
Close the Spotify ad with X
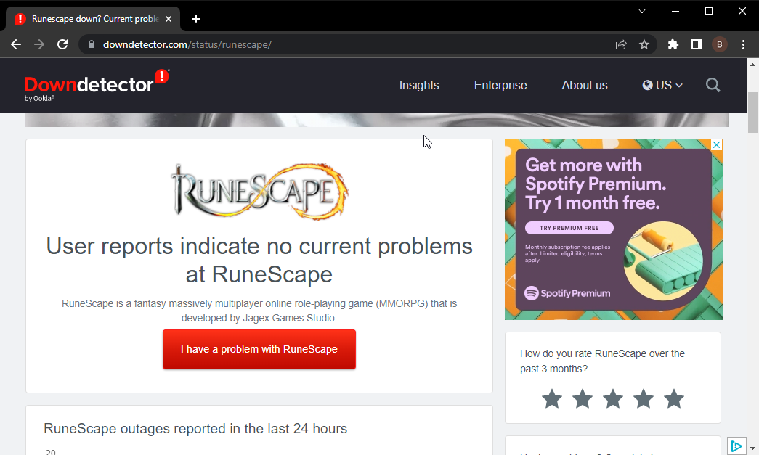(716, 144)
